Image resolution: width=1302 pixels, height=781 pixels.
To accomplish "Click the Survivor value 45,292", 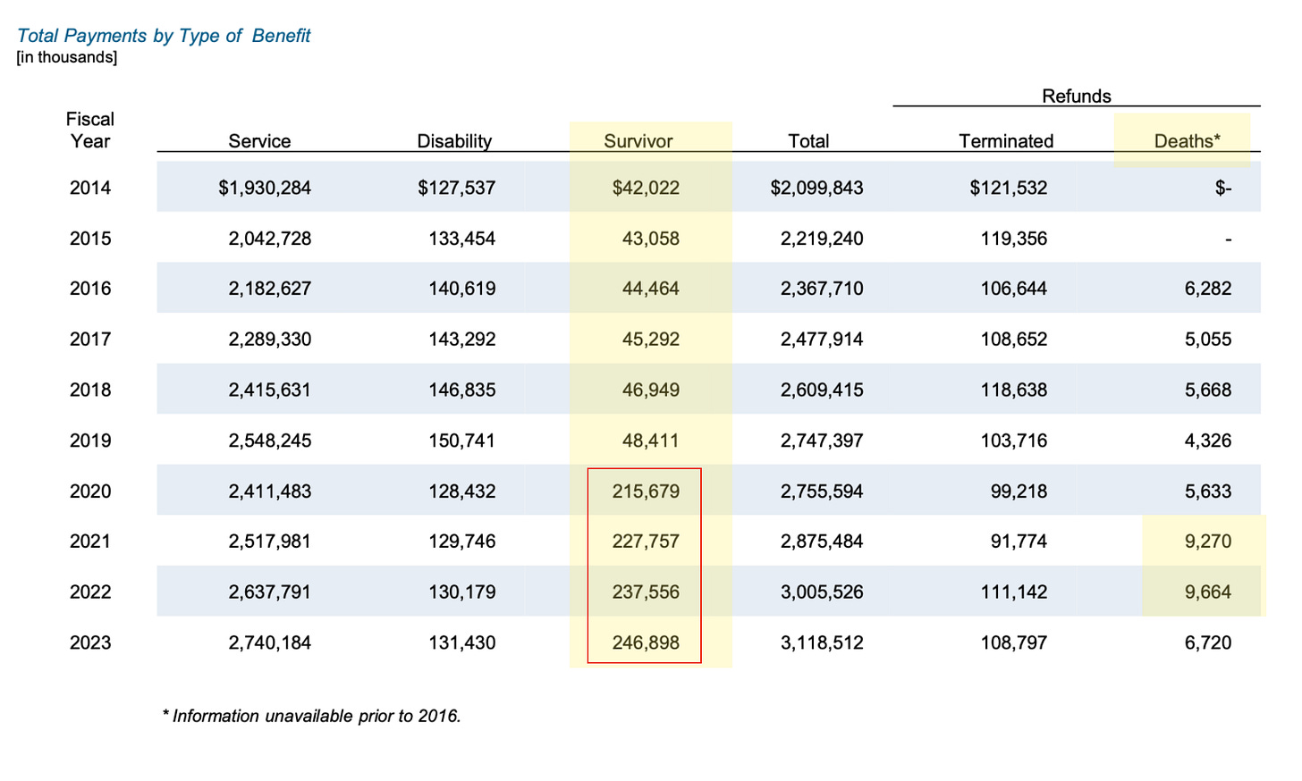I will pyautogui.click(x=651, y=340).
